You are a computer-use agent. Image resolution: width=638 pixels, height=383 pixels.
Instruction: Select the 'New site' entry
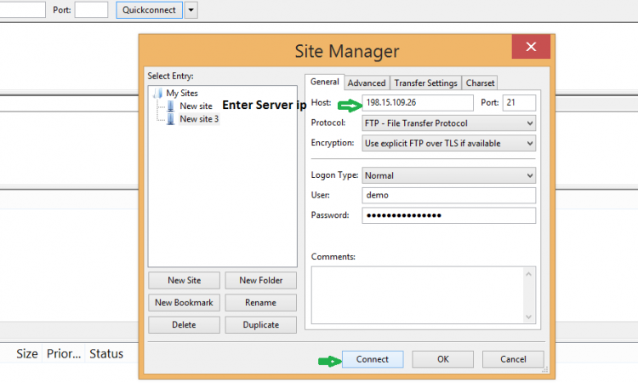coord(197,106)
